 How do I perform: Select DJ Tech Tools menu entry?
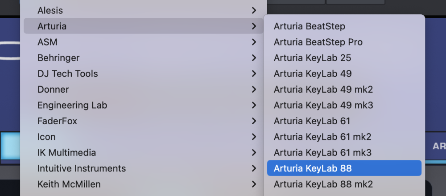(67, 73)
